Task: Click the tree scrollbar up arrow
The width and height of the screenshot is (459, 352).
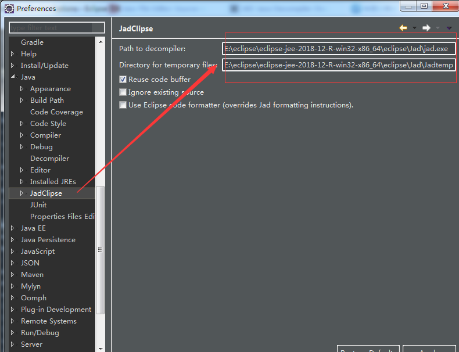Action: (x=101, y=42)
